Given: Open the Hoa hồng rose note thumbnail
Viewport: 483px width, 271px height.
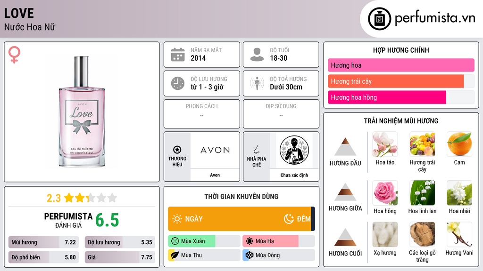Looking at the screenshot, I should click(x=385, y=192).
